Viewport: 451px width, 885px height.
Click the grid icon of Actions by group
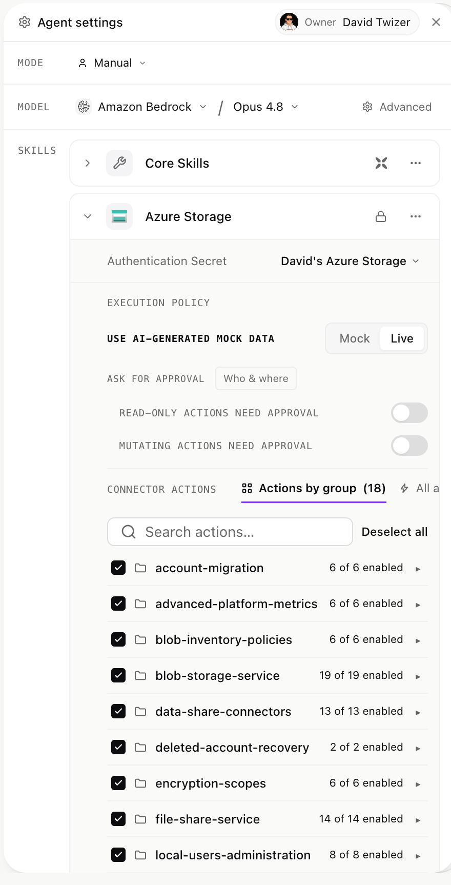tap(247, 488)
